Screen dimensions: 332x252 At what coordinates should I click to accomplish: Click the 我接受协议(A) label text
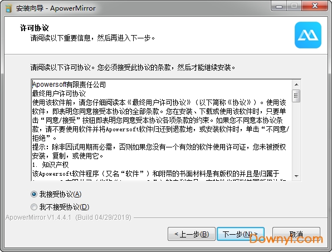[60, 194]
